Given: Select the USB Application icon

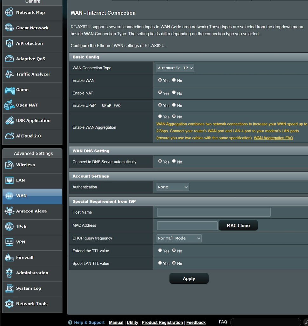Looking at the screenshot, I should coord(10,121).
